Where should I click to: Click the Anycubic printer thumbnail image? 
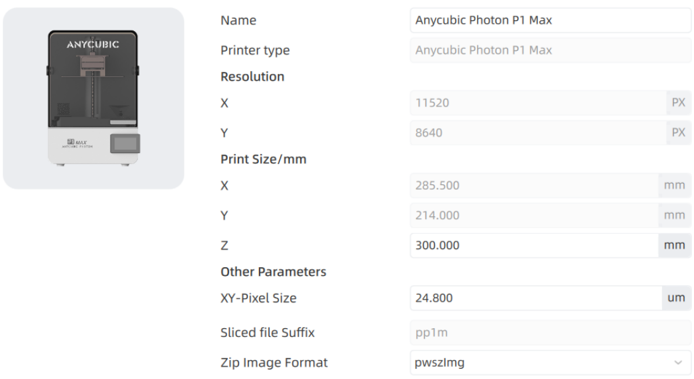click(x=94, y=98)
